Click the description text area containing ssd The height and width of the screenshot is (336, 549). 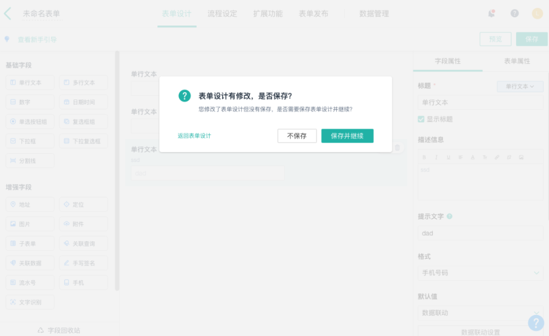pos(481,182)
